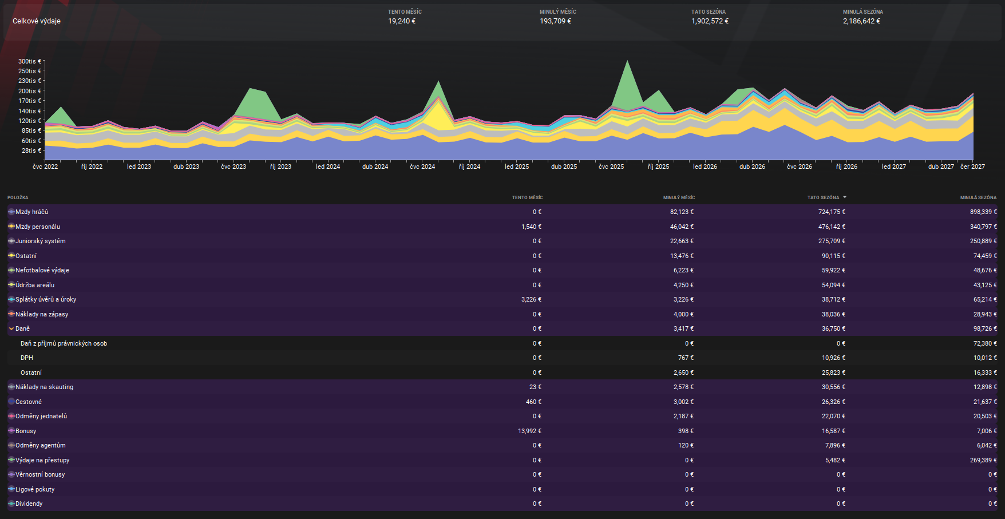Viewport: 1005px width, 519px height.
Task: Click the 724,175 € Mzdy hráčů value
Action: pyautogui.click(x=832, y=212)
